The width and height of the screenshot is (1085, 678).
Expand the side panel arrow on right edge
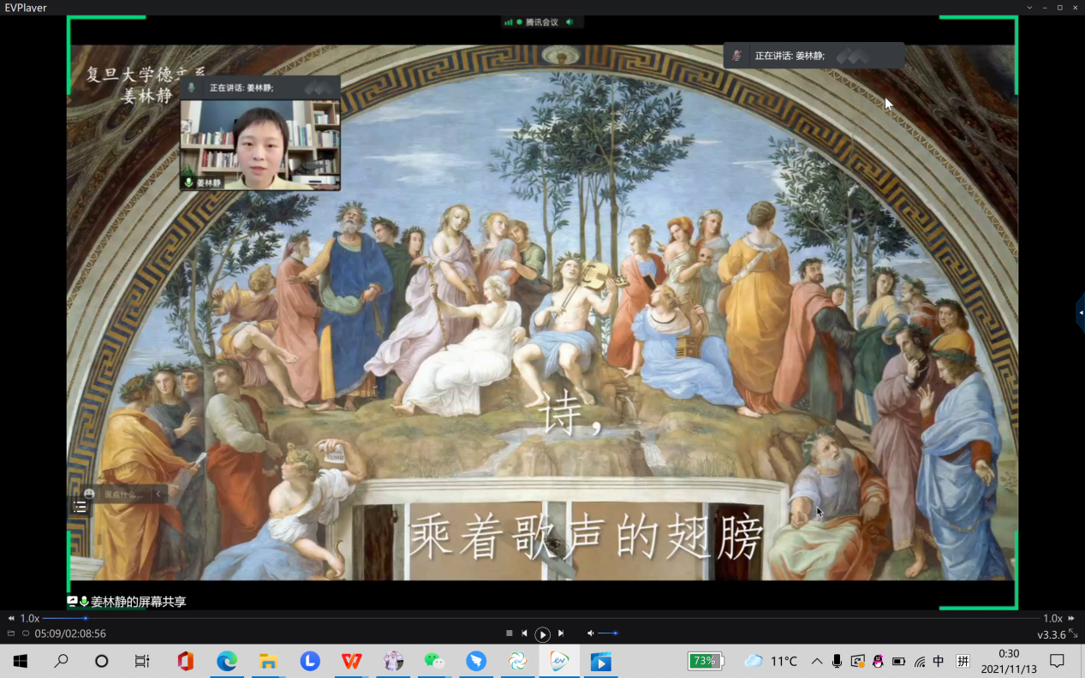click(x=1081, y=313)
